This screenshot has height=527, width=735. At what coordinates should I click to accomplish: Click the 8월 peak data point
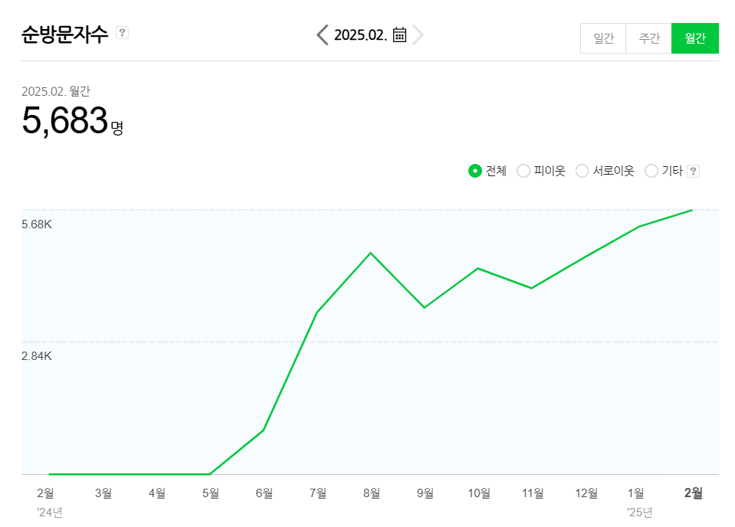pos(371,253)
